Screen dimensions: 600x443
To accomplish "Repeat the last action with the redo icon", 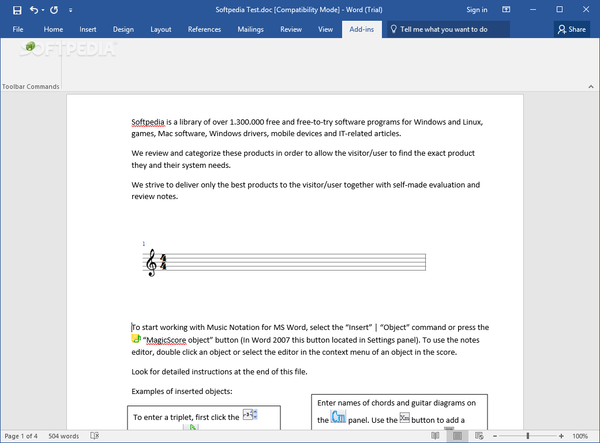I will click(54, 10).
